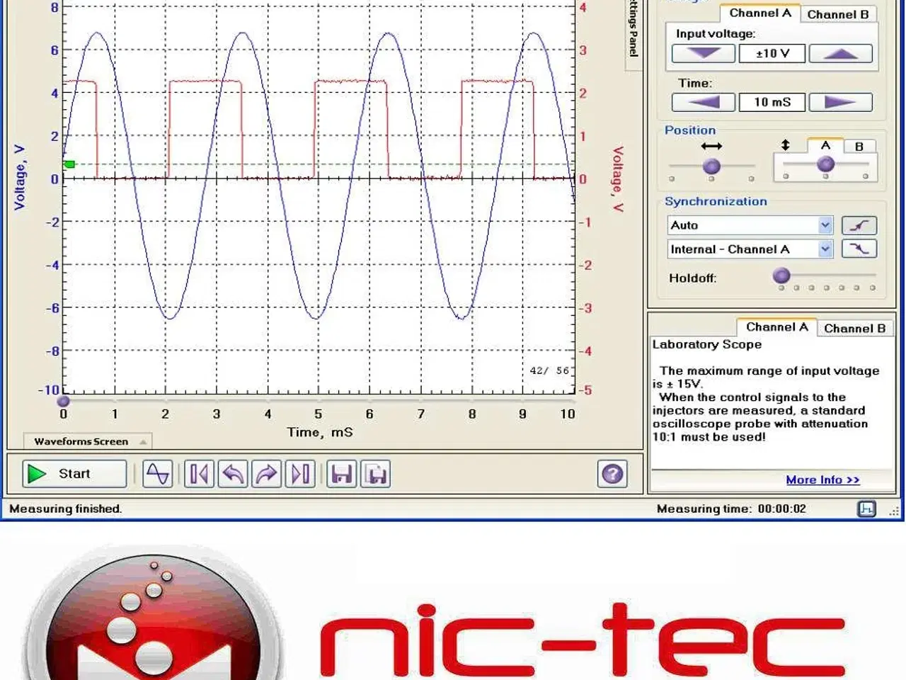Open the Internal - Channel A source dropdown
Screen dimensions: 906x680
pyautogui.click(x=825, y=249)
